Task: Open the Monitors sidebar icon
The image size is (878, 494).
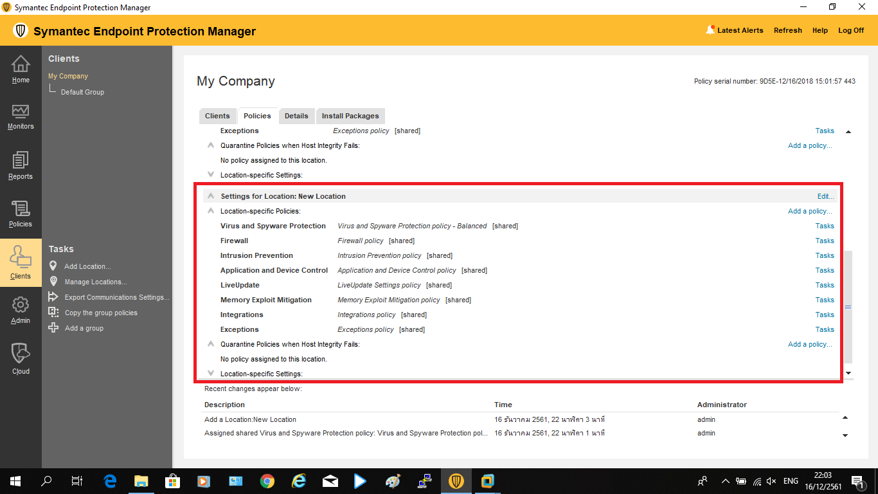Action: pos(21,116)
